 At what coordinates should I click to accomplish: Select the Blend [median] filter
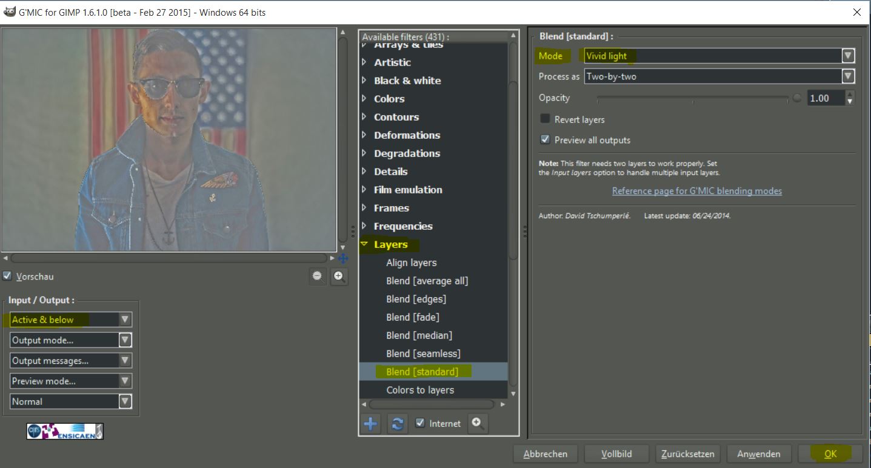(419, 335)
